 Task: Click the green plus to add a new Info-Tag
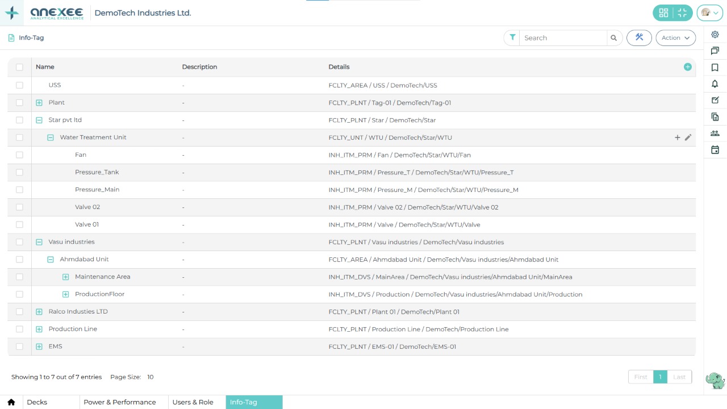coord(687,66)
